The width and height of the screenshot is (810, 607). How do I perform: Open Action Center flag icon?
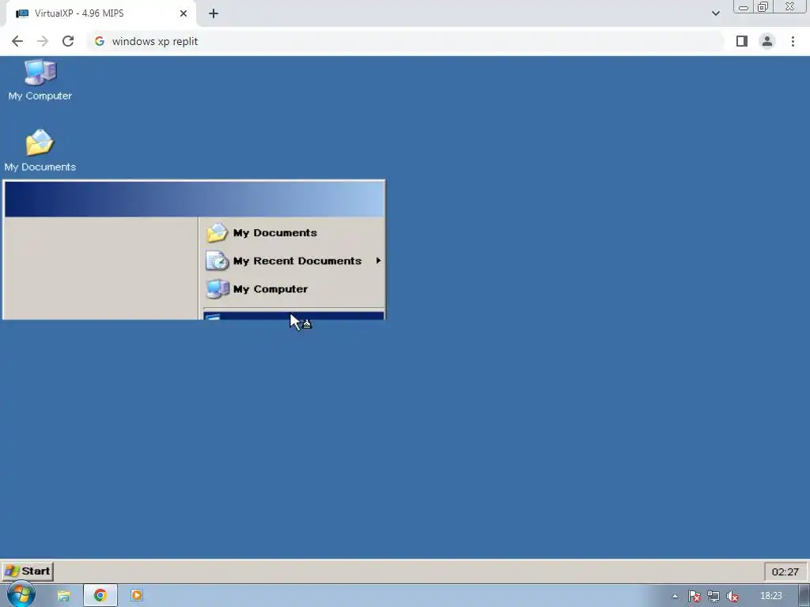[x=695, y=596]
